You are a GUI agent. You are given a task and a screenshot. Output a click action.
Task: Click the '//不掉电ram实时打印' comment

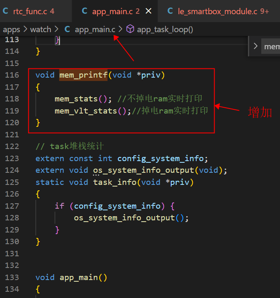(x=160, y=99)
